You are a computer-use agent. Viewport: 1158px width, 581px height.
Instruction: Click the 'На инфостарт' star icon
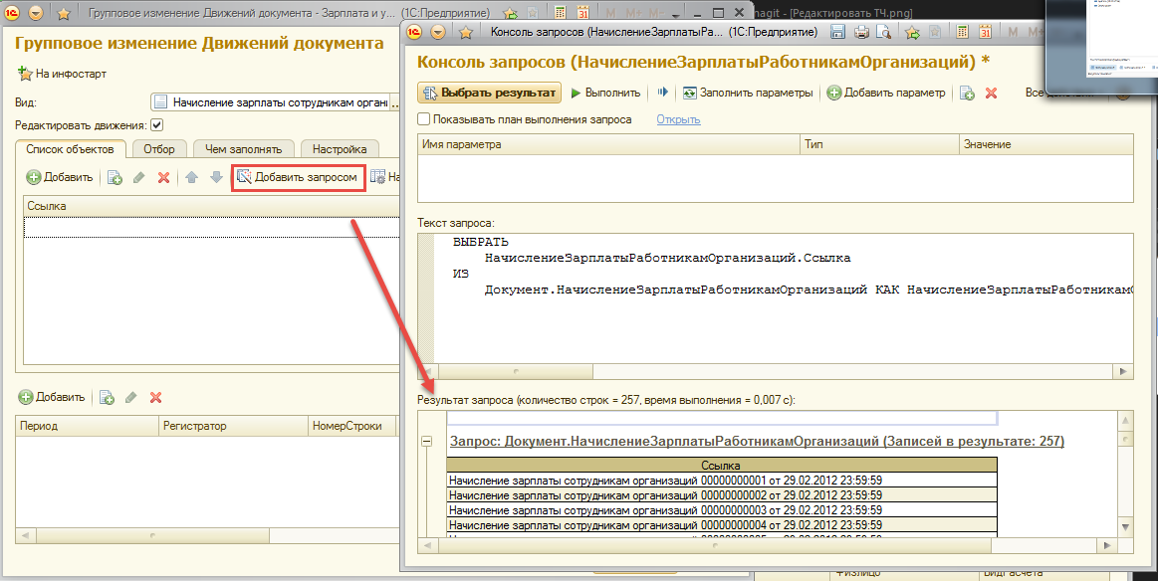[x=25, y=74]
